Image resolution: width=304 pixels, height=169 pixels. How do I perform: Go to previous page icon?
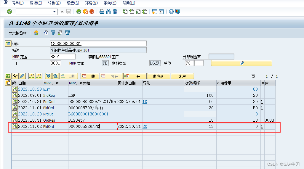tap(132, 12)
